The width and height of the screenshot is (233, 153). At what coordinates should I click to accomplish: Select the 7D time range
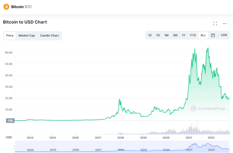coord(158,35)
